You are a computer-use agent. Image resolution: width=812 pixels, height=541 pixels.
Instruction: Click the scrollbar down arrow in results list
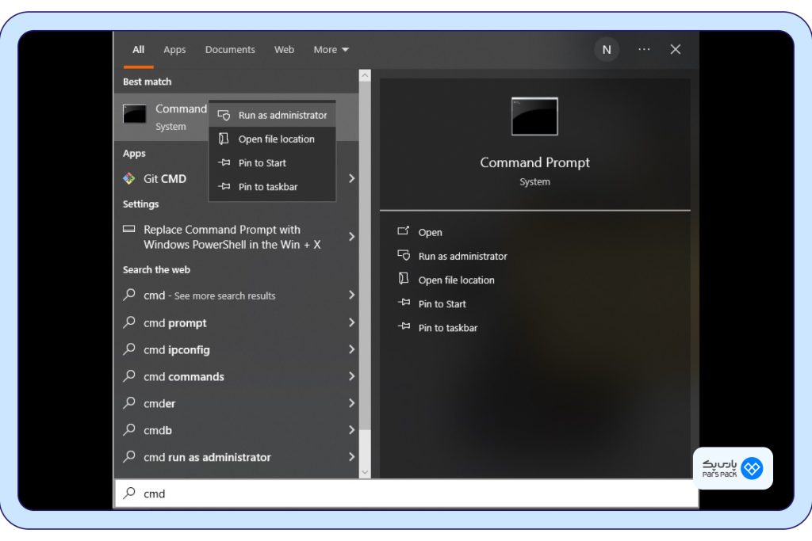(x=365, y=472)
